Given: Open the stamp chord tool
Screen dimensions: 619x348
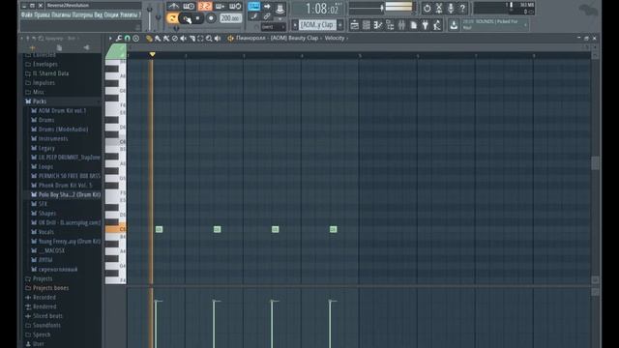Looking at the screenshot, I should (135, 39).
